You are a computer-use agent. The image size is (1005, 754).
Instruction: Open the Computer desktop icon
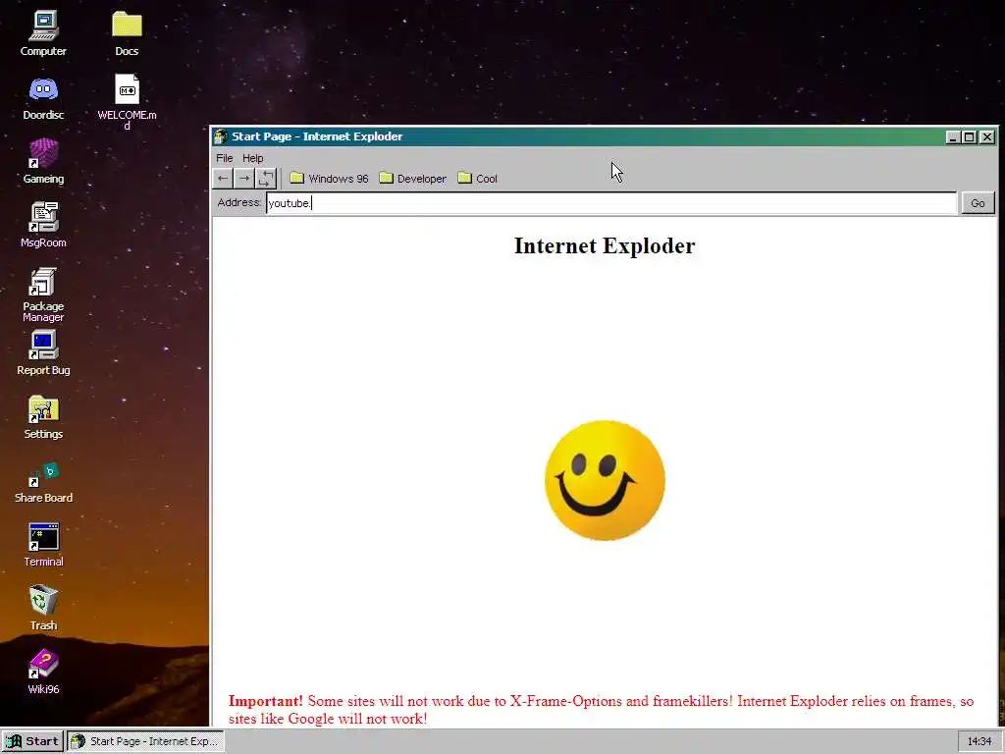(43, 34)
